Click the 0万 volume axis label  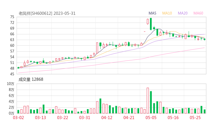coord(12,113)
